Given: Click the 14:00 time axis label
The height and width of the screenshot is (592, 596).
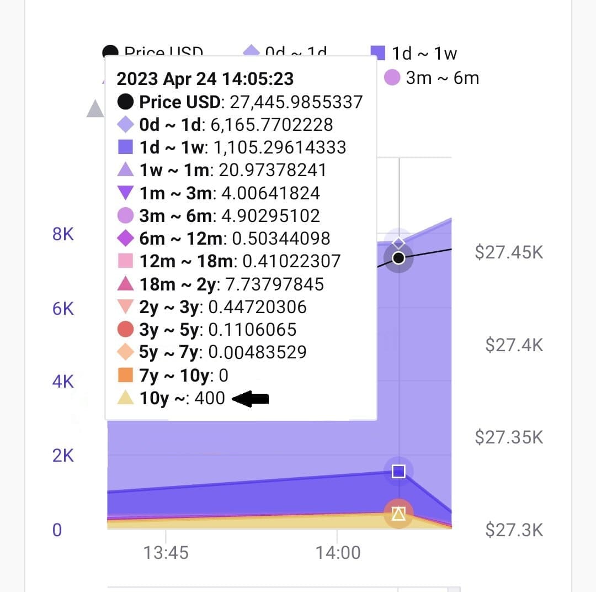Looking at the screenshot, I should tap(338, 552).
